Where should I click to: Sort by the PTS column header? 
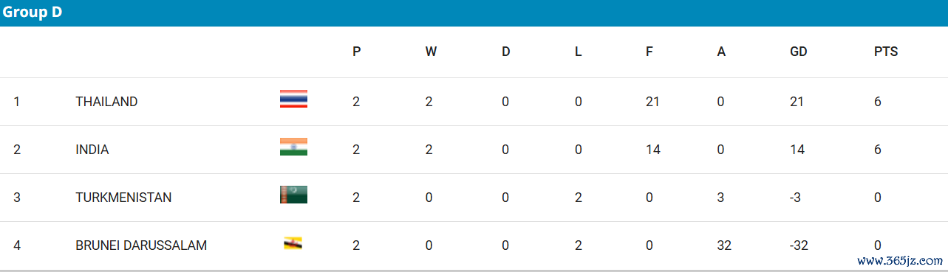(x=886, y=52)
